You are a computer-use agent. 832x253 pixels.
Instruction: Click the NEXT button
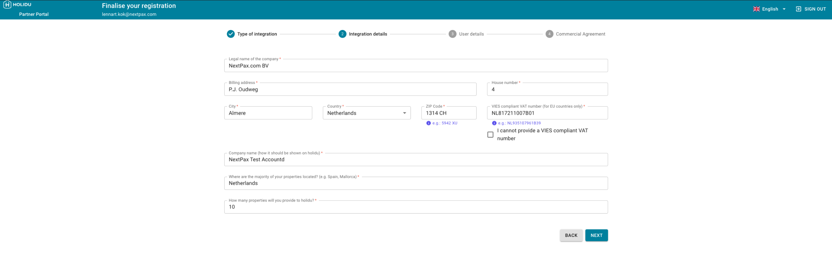[596, 235]
